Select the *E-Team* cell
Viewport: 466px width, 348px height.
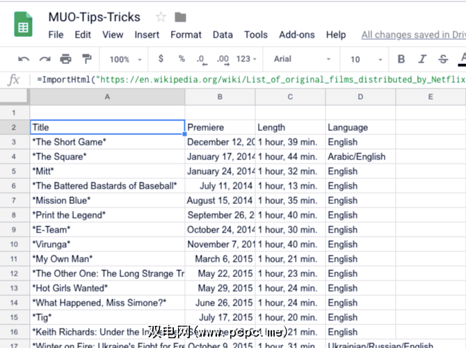tap(107, 230)
